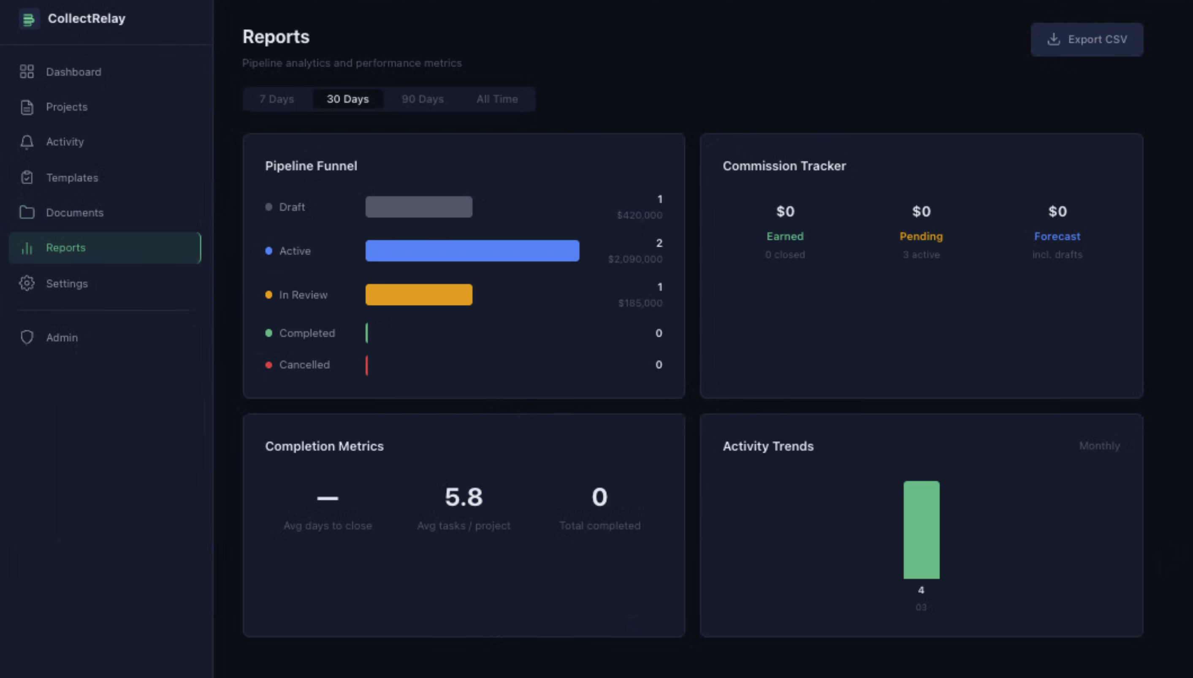The image size is (1193, 678).
Task: Select the green bar in Activity Trends
Action: point(921,529)
